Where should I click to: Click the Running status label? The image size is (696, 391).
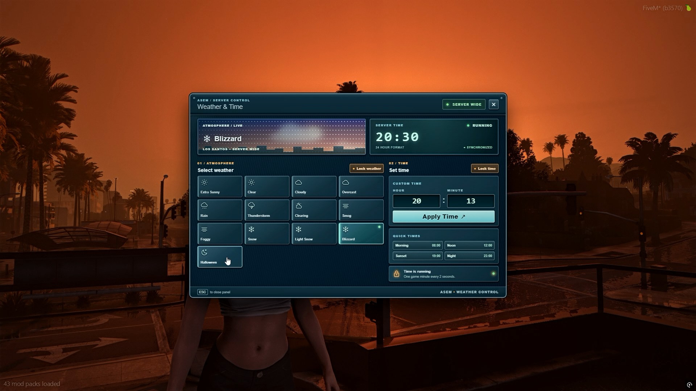click(480, 126)
